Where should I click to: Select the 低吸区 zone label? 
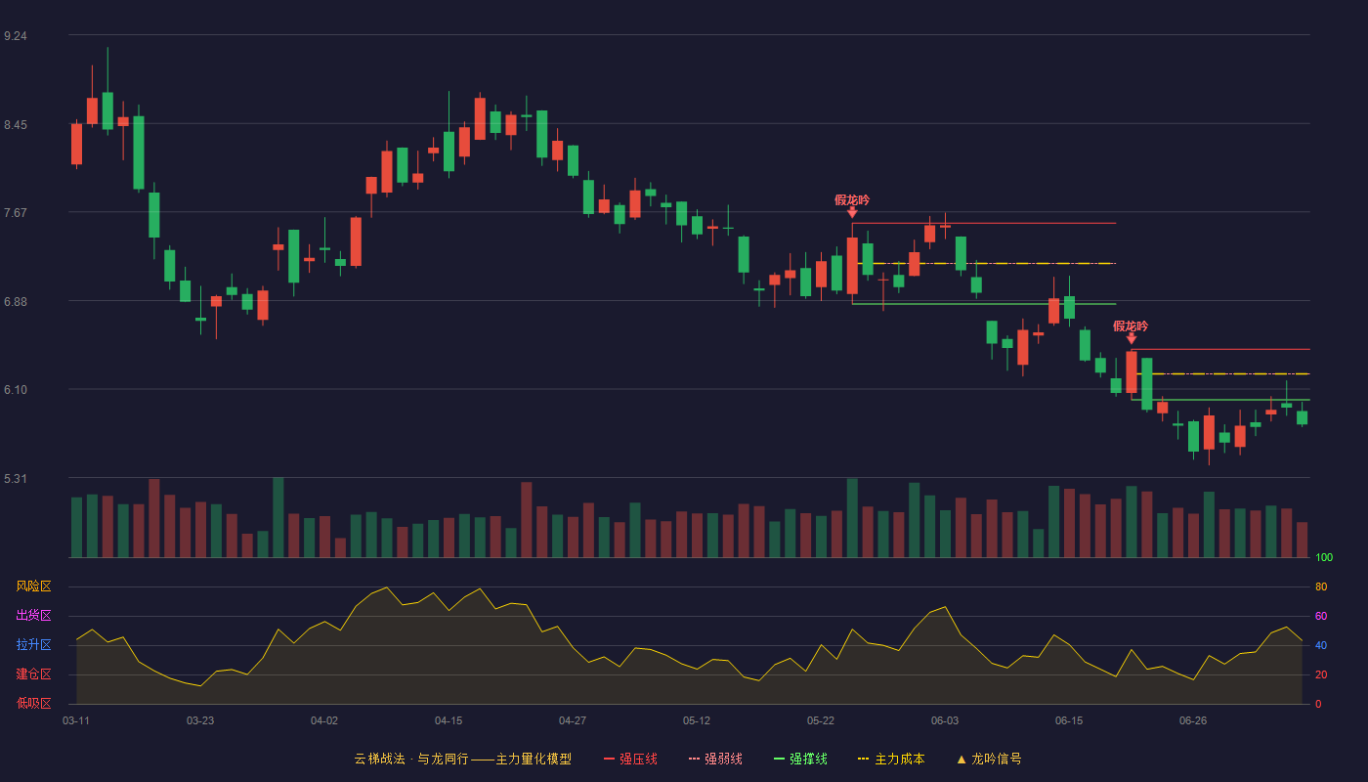(x=33, y=703)
